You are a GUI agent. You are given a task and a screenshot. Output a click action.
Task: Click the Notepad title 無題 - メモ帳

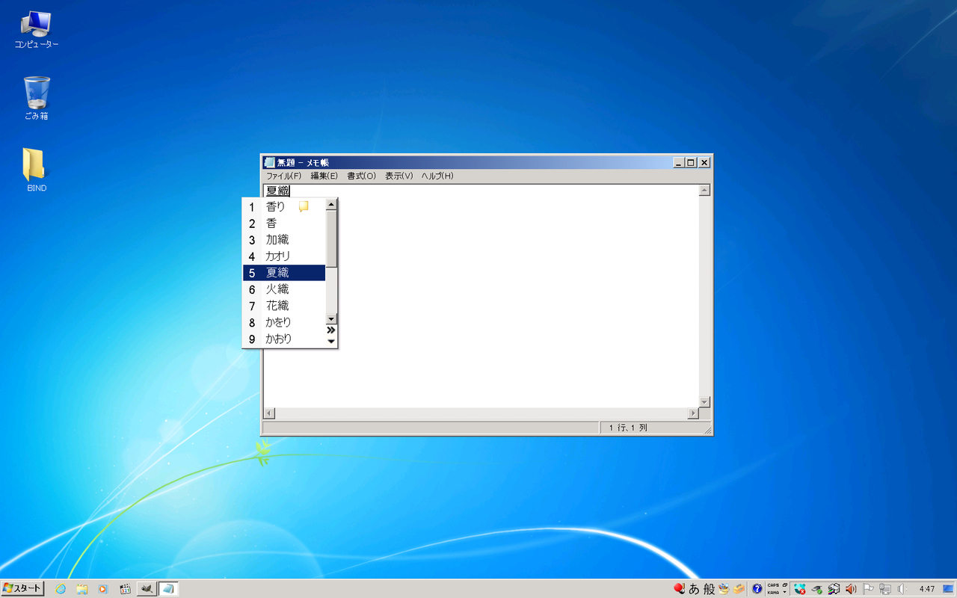click(x=303, y=162)
